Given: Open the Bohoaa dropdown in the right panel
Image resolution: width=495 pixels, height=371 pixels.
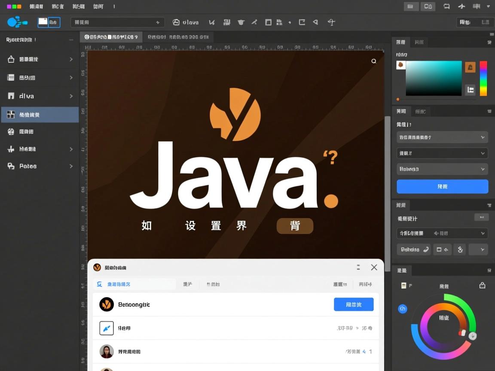Looking at the screenshot, I should click(x=442, y=169).
